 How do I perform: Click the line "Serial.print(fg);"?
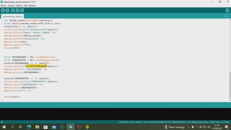click(16, 42)
